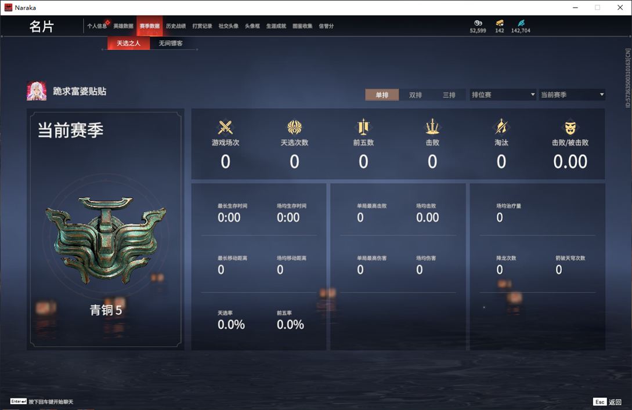Screen dimensions: 632x410
Task: Open the 社交头像 tab
Action: pos(228,26)
